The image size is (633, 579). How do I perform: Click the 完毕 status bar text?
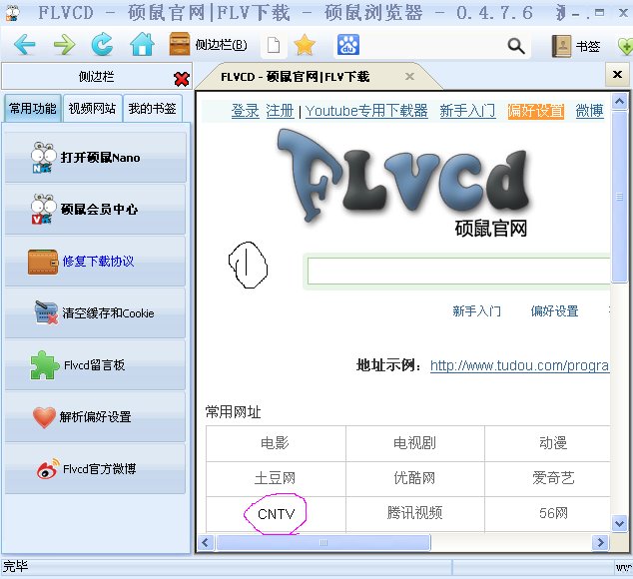(x=15, y=566)
